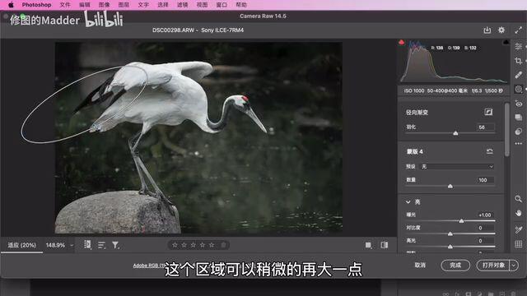Open the 帮助 Help menu
This screenshot has width=527, height=296.
pos(241,5)
